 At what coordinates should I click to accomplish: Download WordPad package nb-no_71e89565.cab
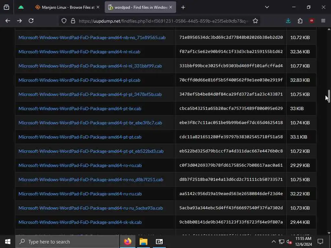click(92, 37)
